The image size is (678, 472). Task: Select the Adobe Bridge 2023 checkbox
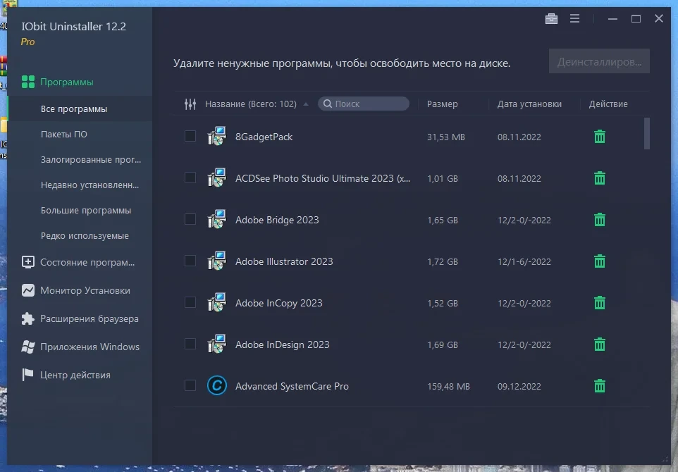click(x=190, y=219)
